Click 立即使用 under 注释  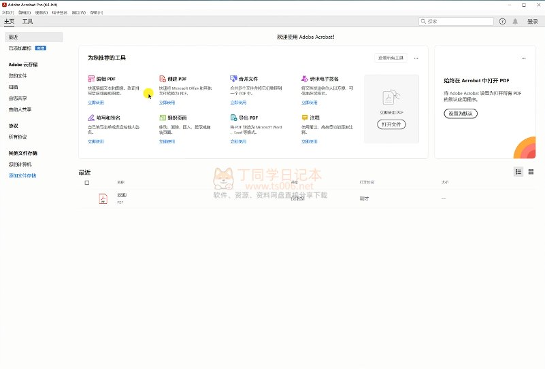click(310, 141)
